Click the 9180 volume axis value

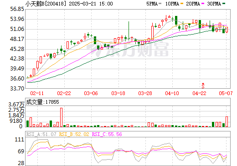click(16, 121)
